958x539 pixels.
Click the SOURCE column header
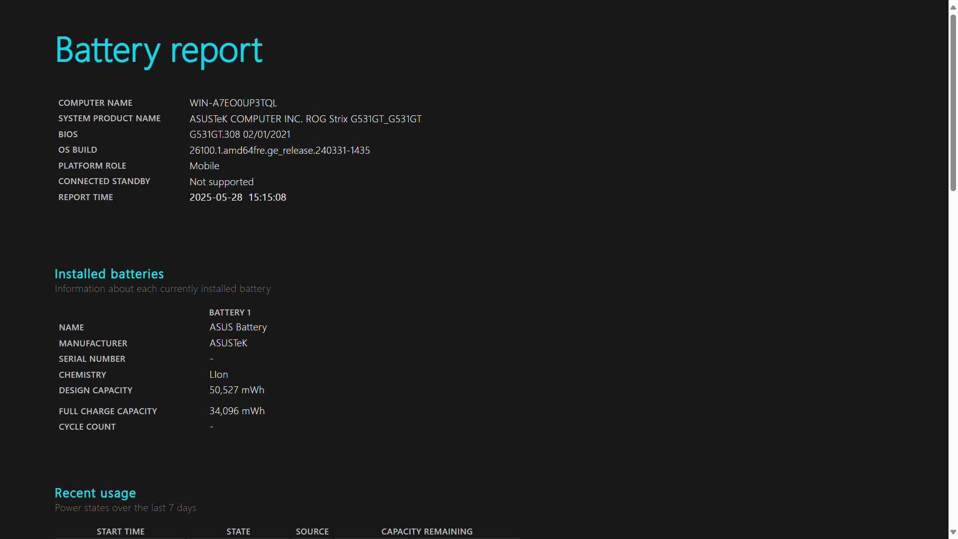[312, 532]
